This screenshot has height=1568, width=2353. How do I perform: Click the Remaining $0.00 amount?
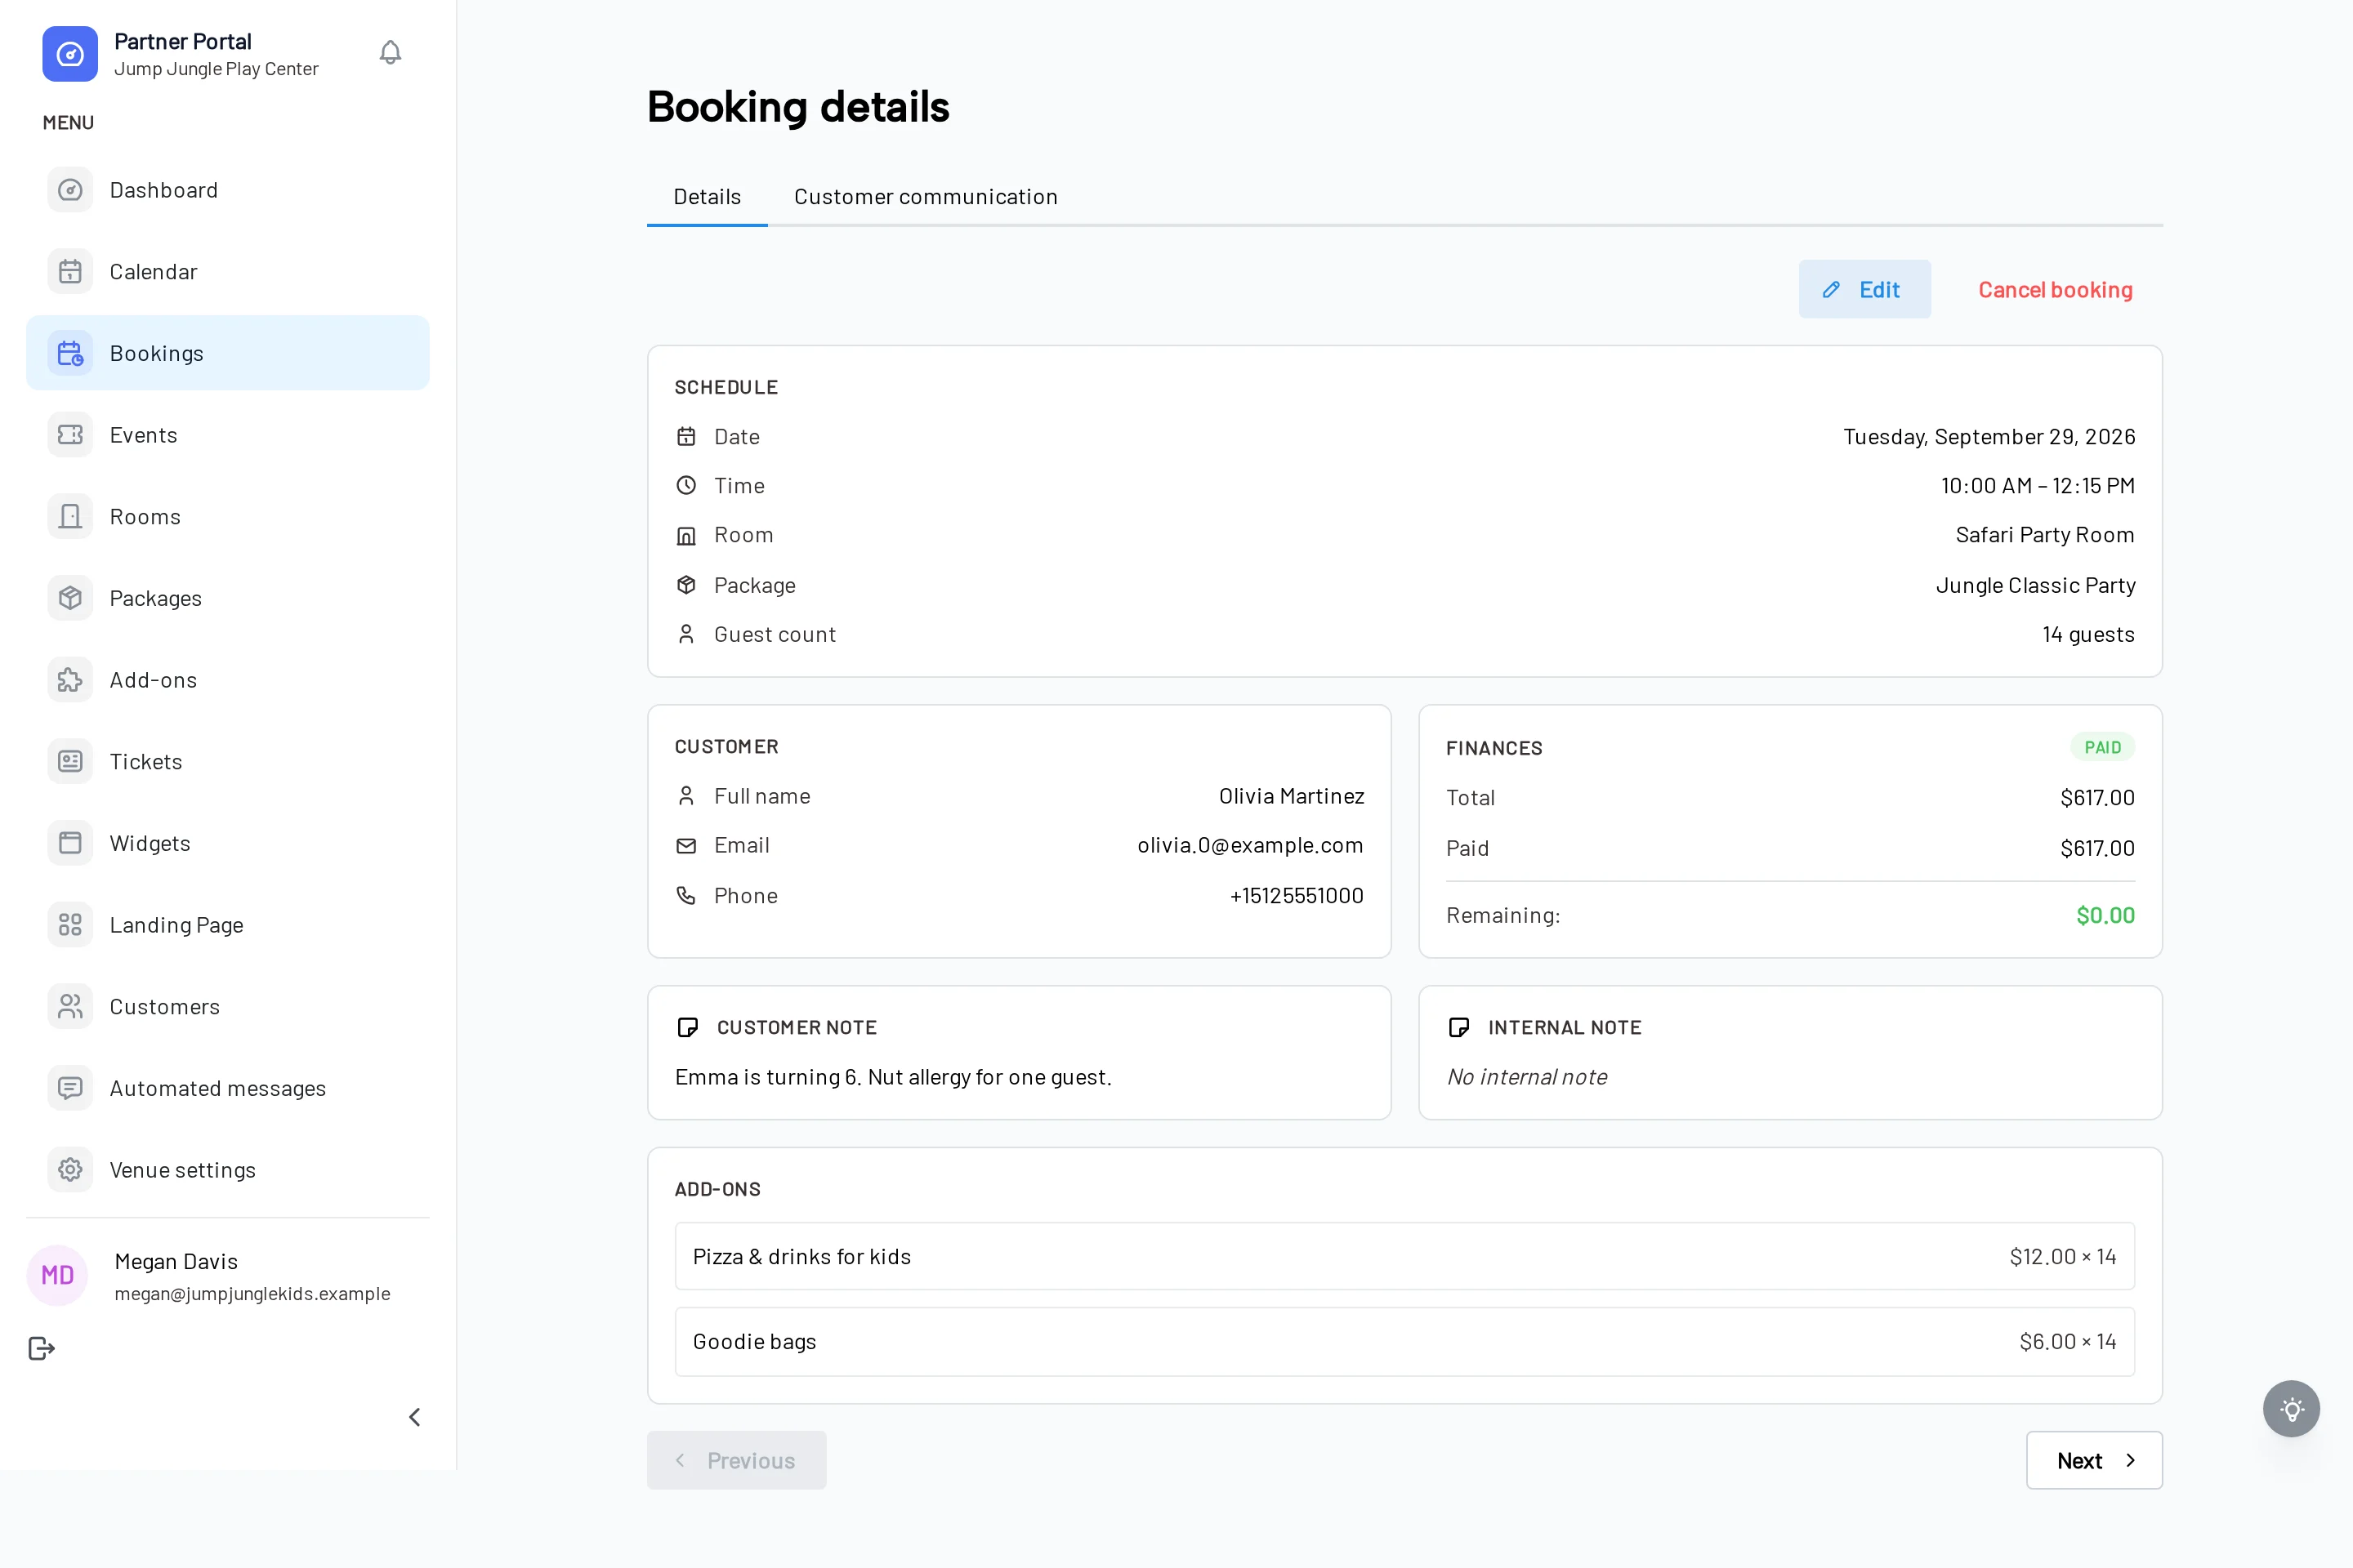tap(2106, 916)
